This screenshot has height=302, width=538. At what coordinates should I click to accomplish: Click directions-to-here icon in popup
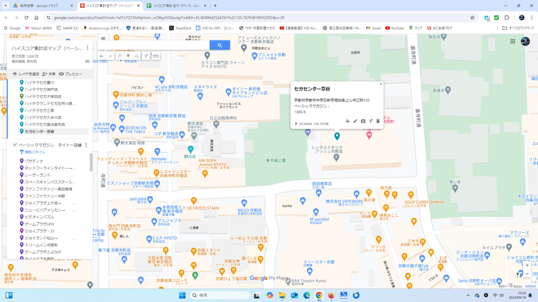[371, 121]
